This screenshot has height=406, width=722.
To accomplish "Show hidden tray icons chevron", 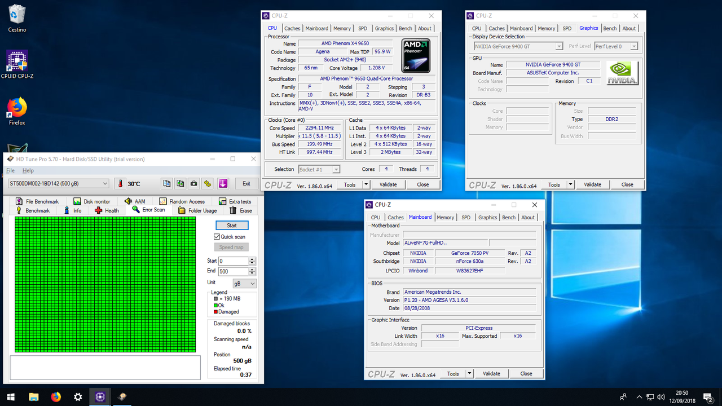I will tap(639, 397).
